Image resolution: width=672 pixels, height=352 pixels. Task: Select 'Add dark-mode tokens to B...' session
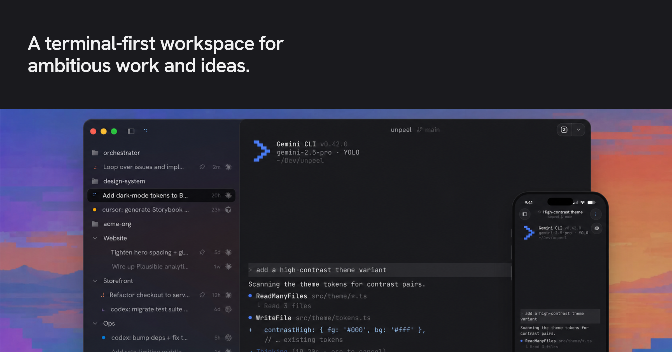(161, 195)
